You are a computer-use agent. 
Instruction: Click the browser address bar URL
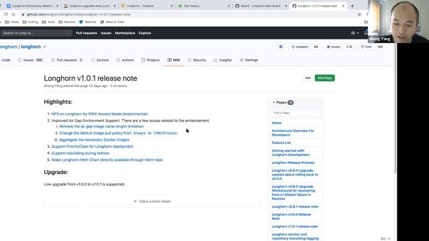coord(78,14)
